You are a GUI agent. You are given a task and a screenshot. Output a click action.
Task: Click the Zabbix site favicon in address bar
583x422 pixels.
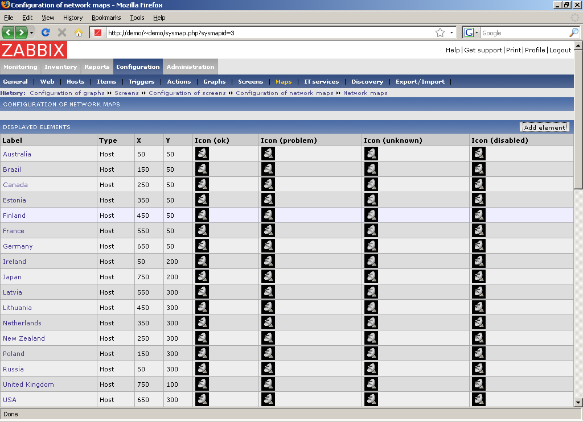tap(98, 32)
